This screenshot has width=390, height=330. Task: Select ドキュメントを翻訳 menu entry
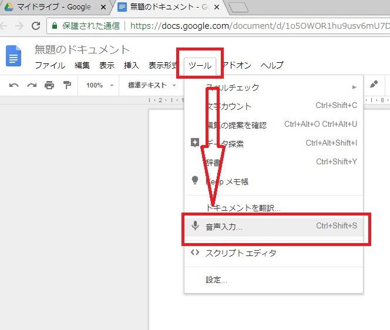pos(274,208)
